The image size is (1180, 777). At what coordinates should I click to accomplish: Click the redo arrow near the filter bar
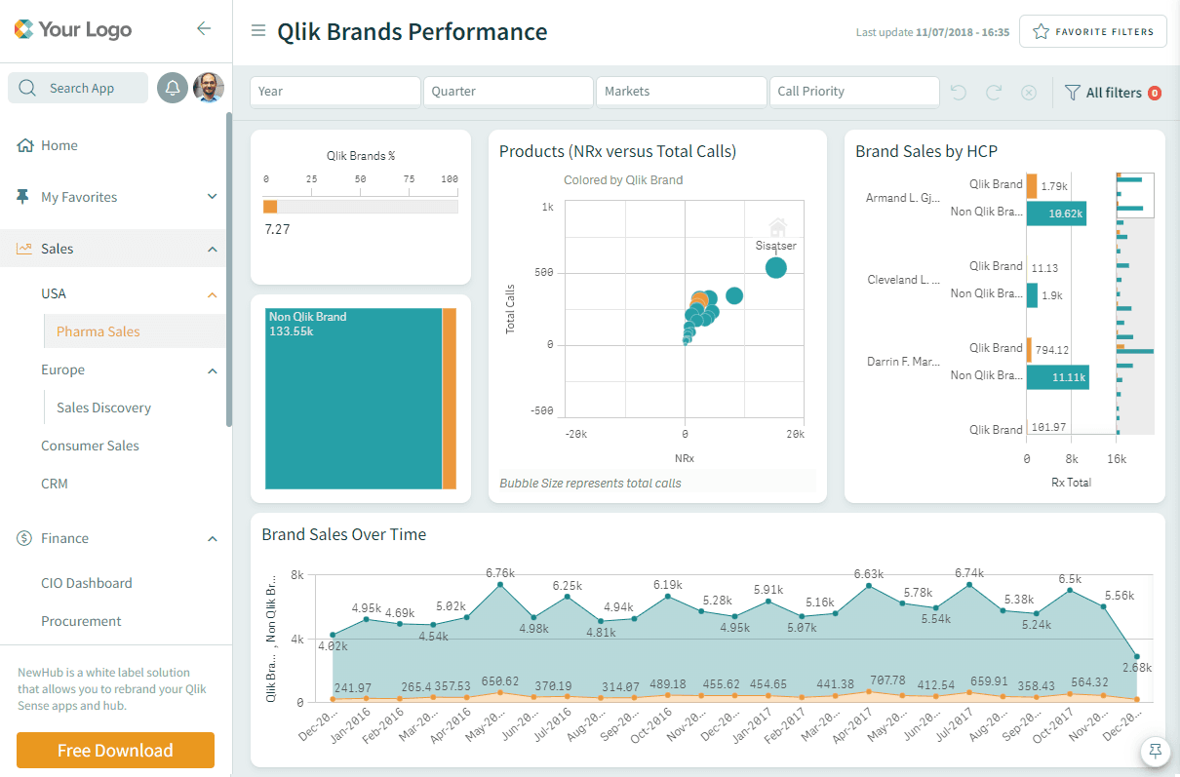click(993, 92)
